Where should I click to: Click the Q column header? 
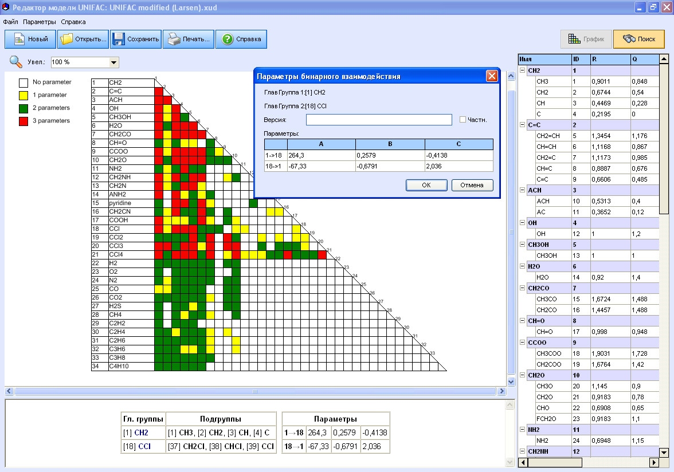(645, 59)
